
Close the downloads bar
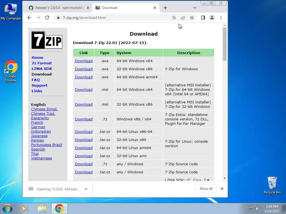(222, 189)
